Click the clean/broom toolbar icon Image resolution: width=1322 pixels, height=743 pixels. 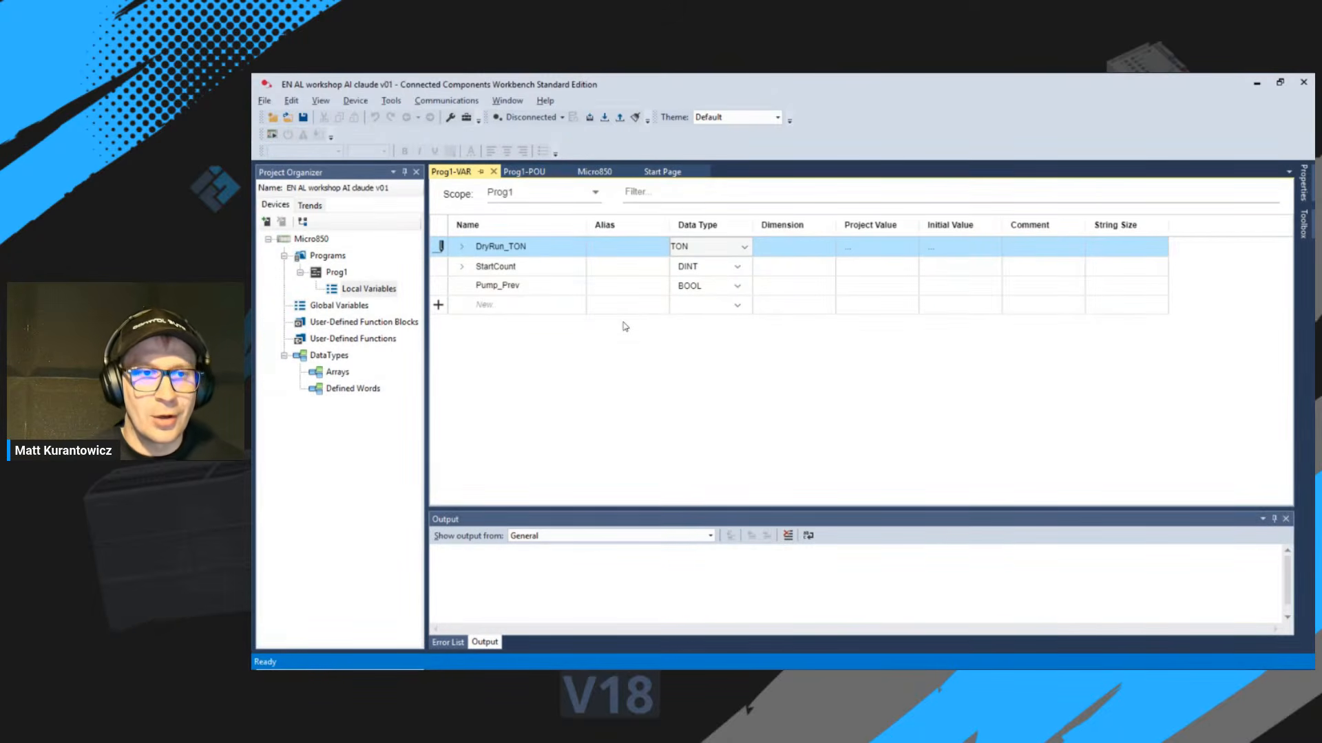click(x=636, y=118)
